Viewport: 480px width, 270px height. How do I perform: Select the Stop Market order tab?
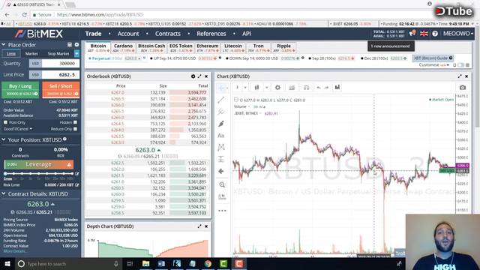[x=58, y=53]
